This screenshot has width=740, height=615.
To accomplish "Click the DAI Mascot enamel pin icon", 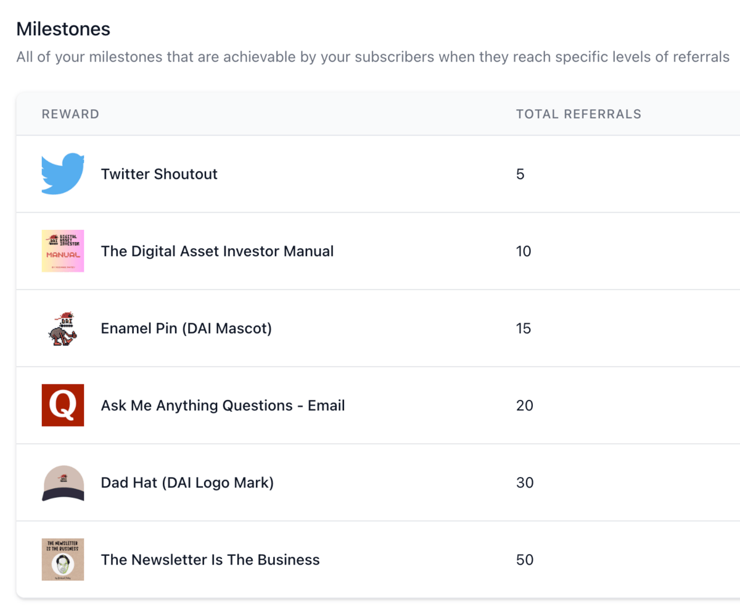I will point(63,328).
